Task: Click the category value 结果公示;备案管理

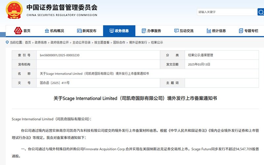Action: click(200, 55)
